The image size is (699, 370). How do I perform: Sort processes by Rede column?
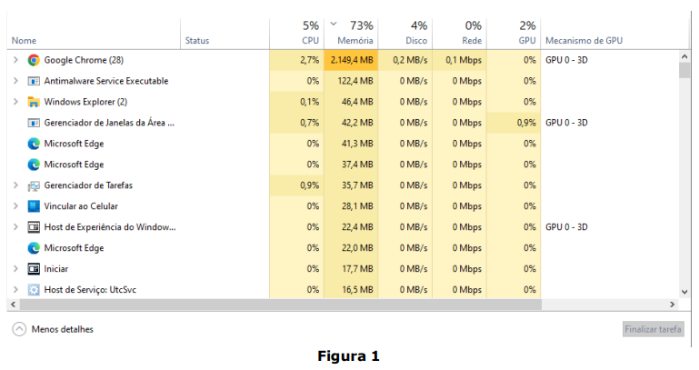tap(460, 34)
